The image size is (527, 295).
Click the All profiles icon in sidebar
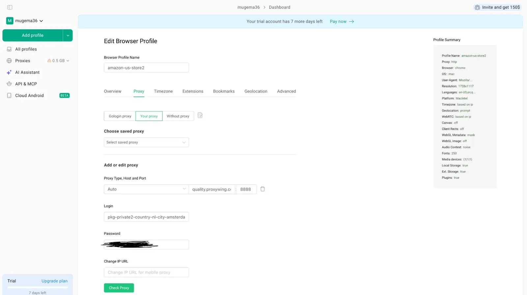point(9,49)
